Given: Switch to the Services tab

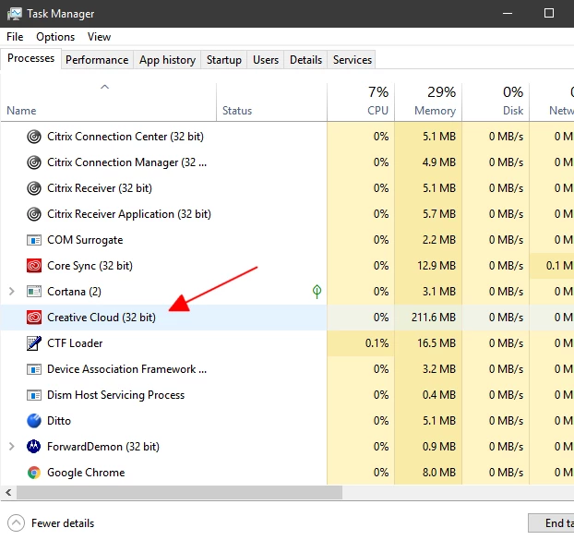Looking at the screenshot, I should [x=353, y=60].
